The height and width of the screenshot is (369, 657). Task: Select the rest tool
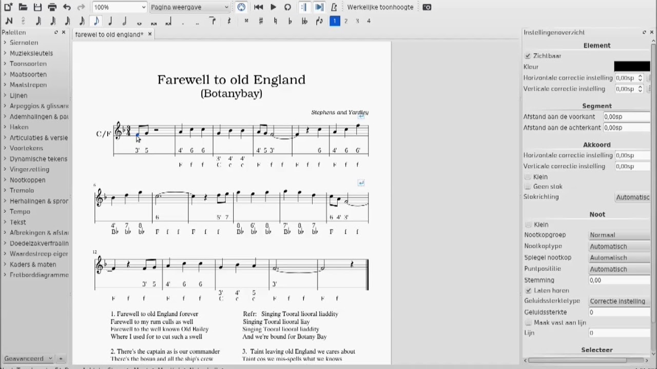coord(229,21)
